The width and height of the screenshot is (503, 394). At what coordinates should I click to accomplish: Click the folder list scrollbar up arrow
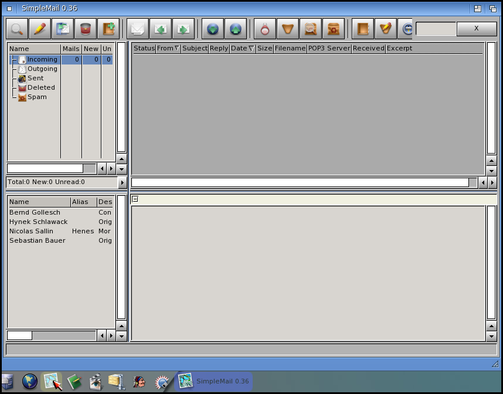121,159
